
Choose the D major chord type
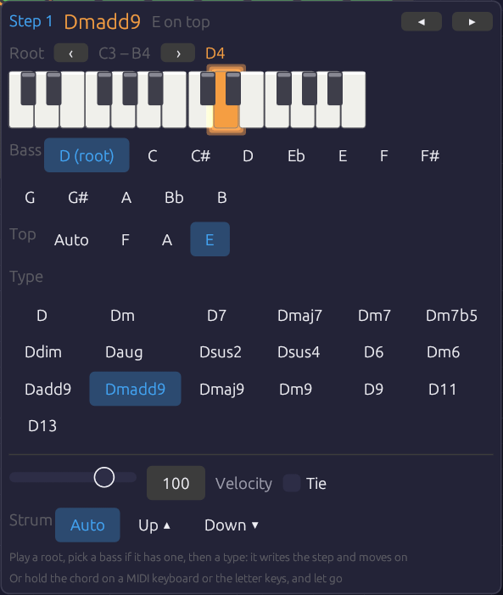click(42, 316)
